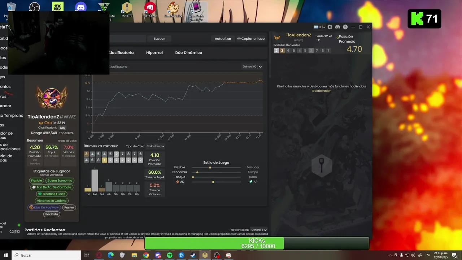Switch to the Hiperrrol tab
The width and height of the screenshot is (462, 260).
pyautogui.click(x=154, y=53)
